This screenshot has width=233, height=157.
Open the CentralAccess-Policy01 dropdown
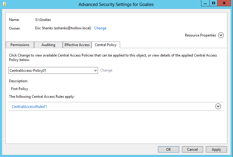click(53, 70)
